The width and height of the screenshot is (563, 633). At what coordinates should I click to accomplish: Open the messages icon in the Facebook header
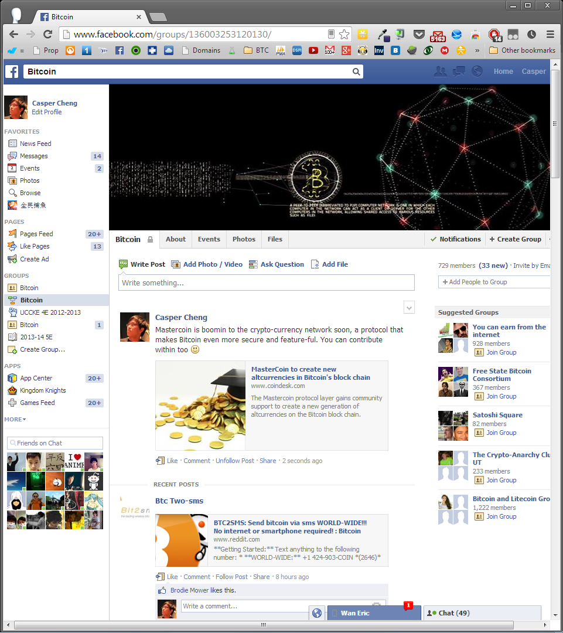pos(459,72)
